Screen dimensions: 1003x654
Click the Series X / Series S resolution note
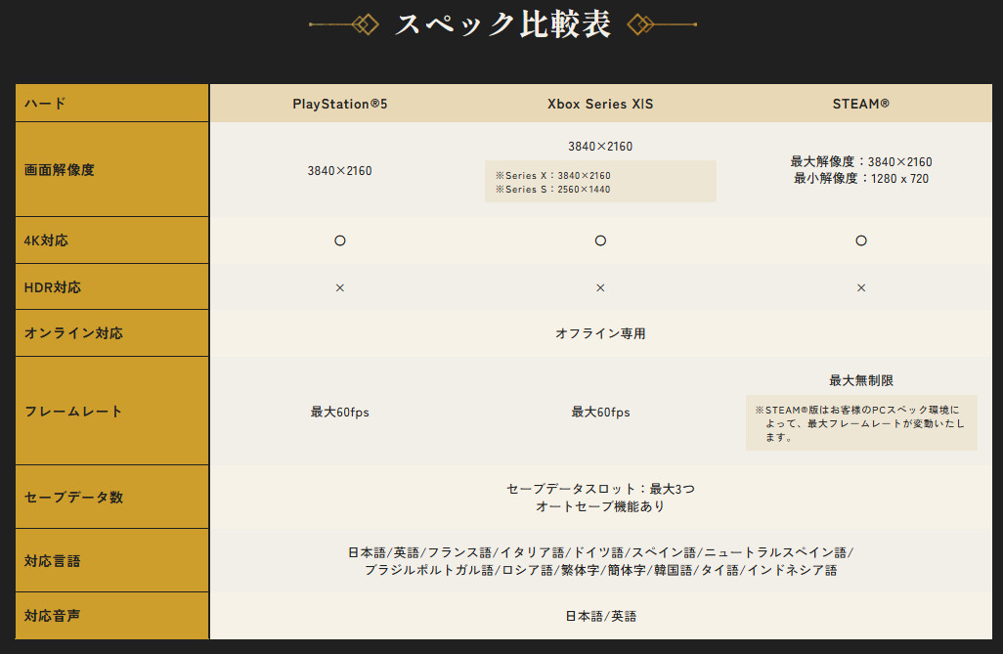(600, 182)
